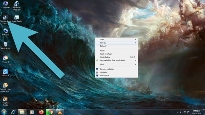Click the Personalize menu icon
205x115 pixels.
(x=97, y=76)
